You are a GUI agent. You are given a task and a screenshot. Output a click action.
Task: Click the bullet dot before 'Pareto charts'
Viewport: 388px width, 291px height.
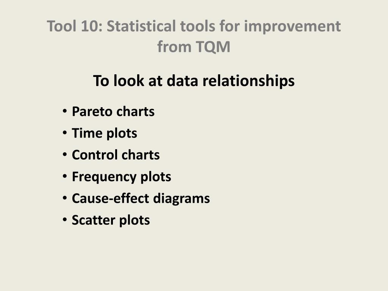[x=65, y=111]
